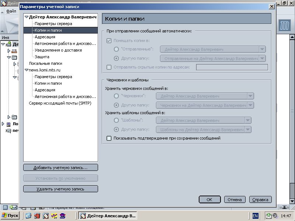Select the "Шаблоны" radio button
The height and width of the screenshot is (221, 295).
(116, 120)
